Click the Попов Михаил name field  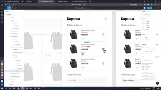pos(131,80)
